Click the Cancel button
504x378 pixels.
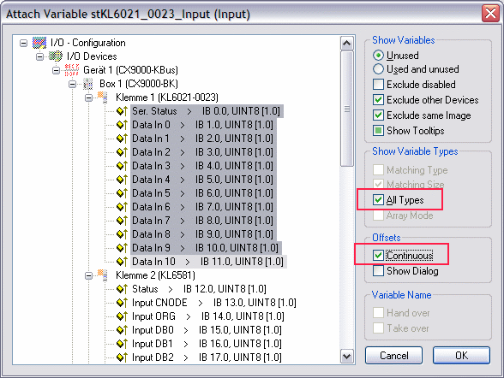[393, 355]
